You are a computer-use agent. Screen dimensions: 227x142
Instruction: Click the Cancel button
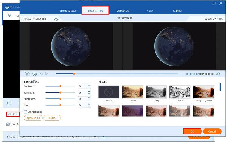click(212, 131)
